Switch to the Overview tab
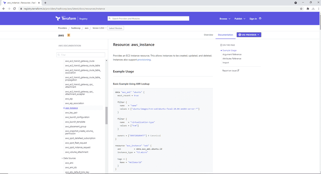Screen dimensions: 321x174 pos(208,35)
